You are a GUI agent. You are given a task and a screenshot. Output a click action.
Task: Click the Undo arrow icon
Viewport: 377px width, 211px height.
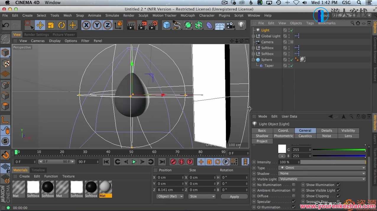tap(6, 25)
